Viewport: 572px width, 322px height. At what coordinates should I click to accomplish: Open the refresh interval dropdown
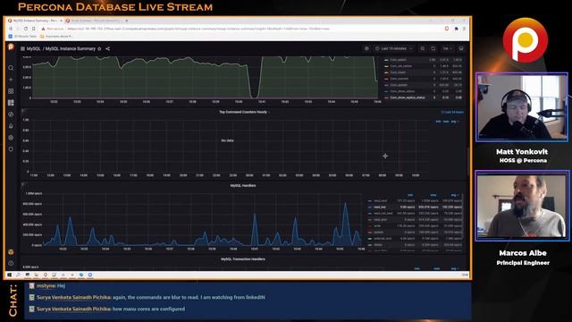448,48
